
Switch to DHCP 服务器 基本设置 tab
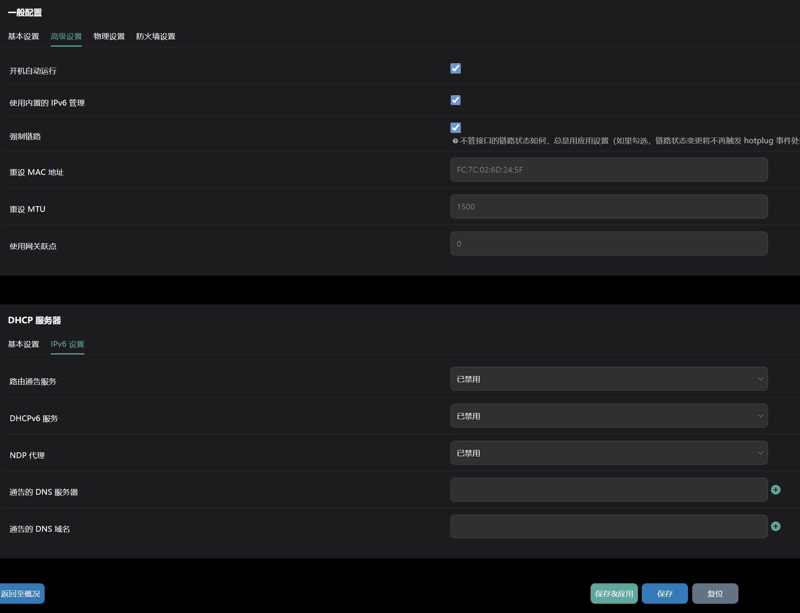coord(23,344)
